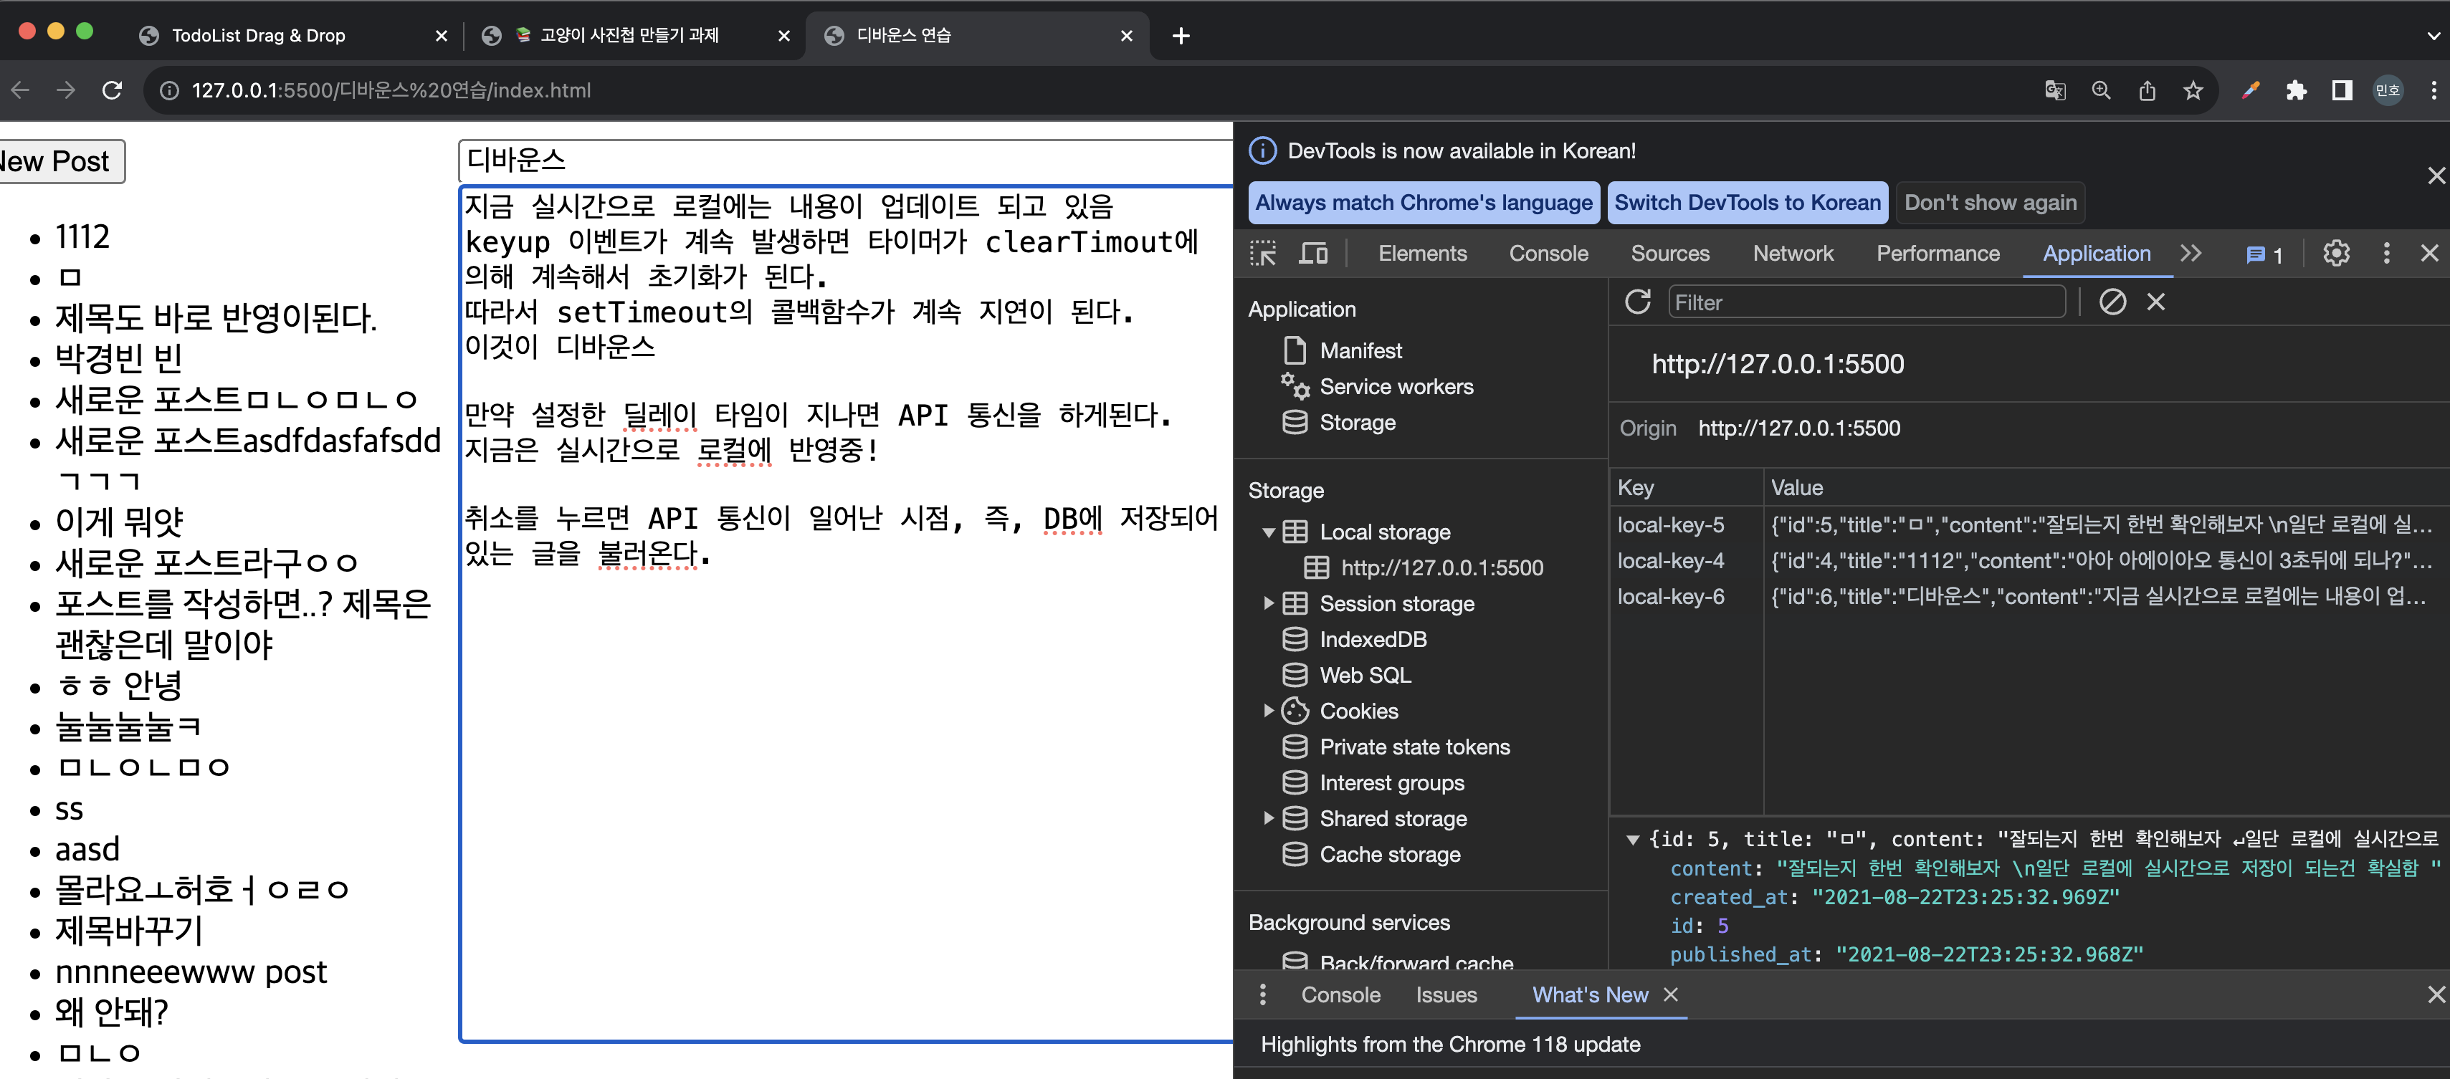Select the local-key-6 storage row
The height and width of the screenshot is (1079, 2450).
(1671, 597)
